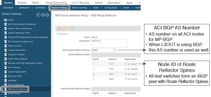Collapse the navigation pane with splitter handle
The image size is (211, 97).
click(x=51, y=65)
